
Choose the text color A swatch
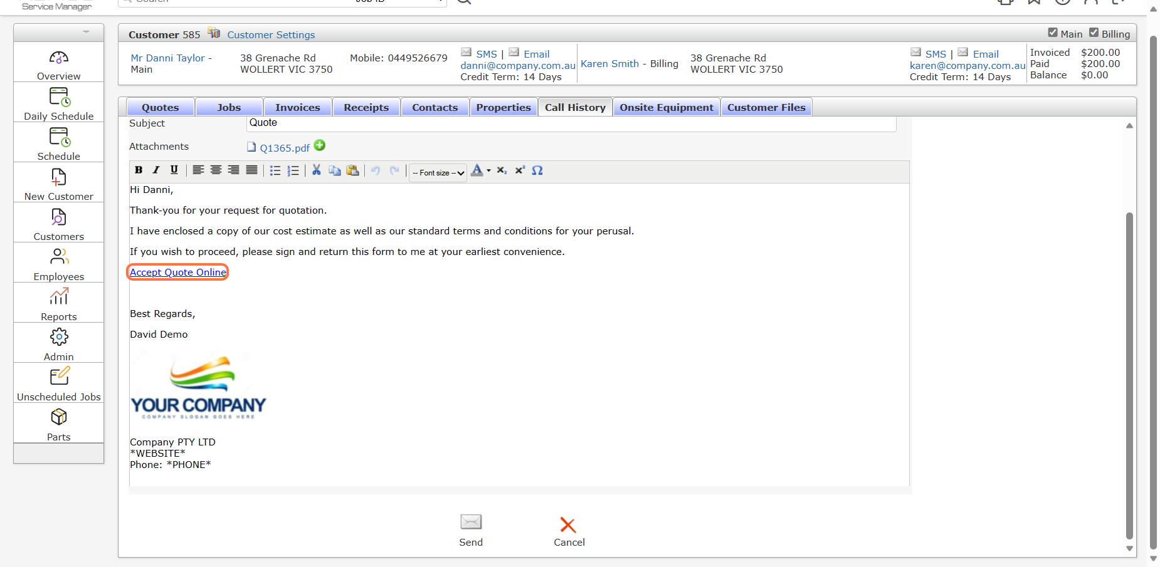477,170
